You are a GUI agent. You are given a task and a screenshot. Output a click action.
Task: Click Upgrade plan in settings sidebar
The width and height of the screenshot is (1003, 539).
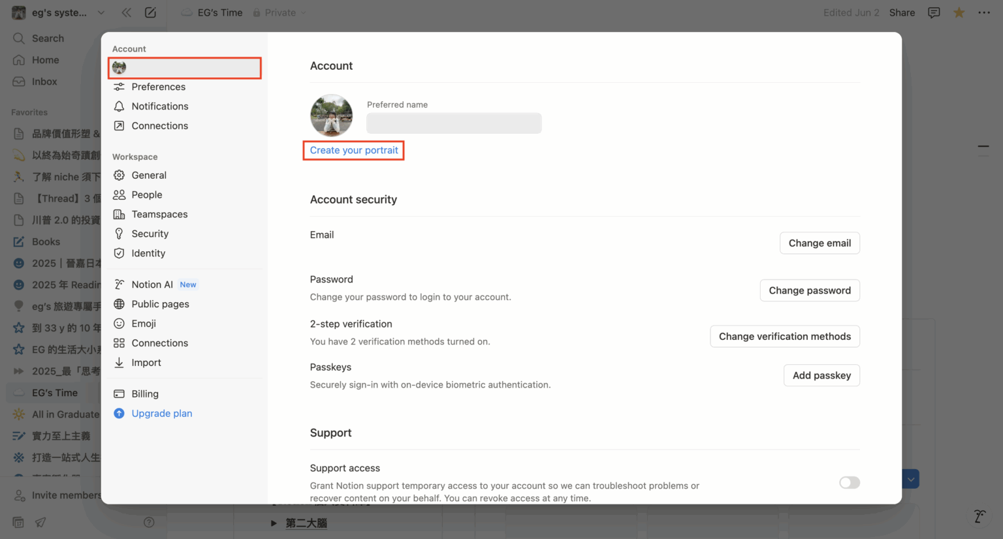tap(161, 414)
